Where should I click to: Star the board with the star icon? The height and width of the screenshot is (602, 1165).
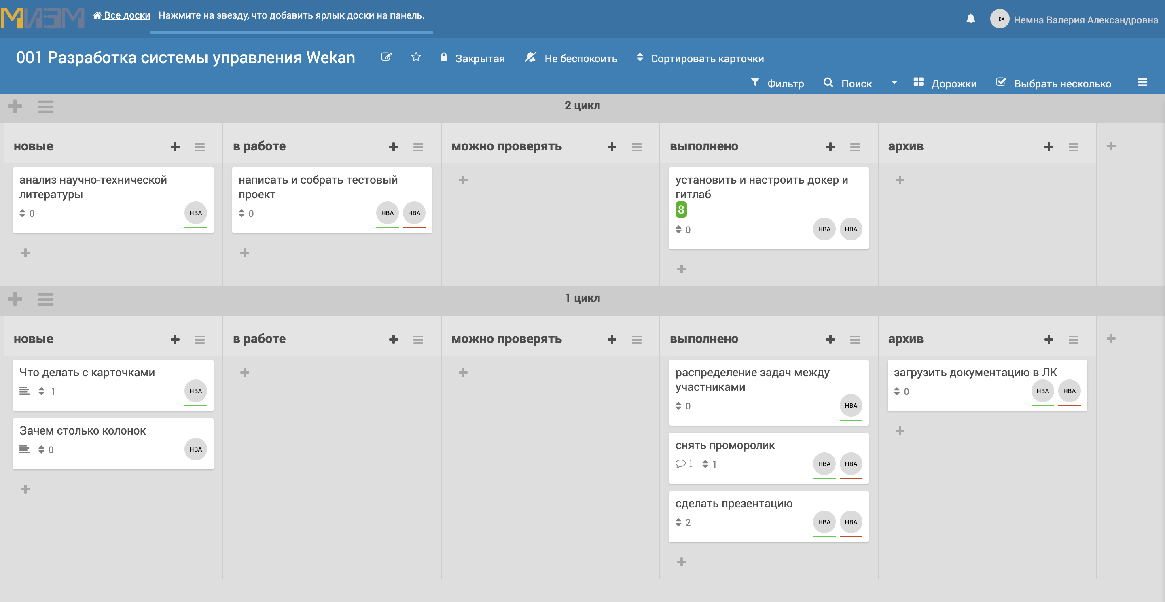[416, 57]
